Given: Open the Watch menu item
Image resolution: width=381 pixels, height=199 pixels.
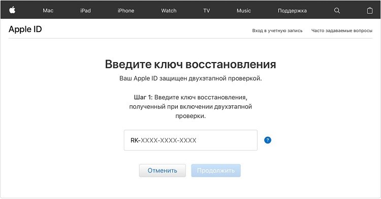Looking at the screenshot, I should [x=169, y=11].
